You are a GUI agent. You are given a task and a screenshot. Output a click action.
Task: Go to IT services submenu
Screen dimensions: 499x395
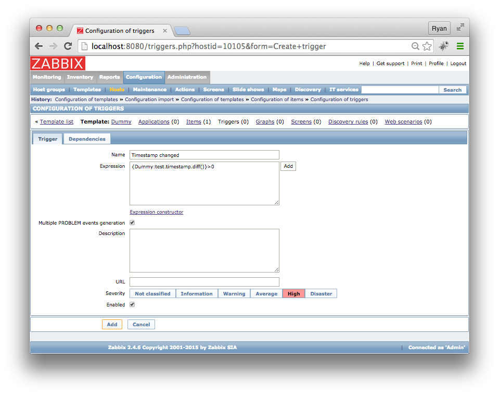click(x=344, y=90)
